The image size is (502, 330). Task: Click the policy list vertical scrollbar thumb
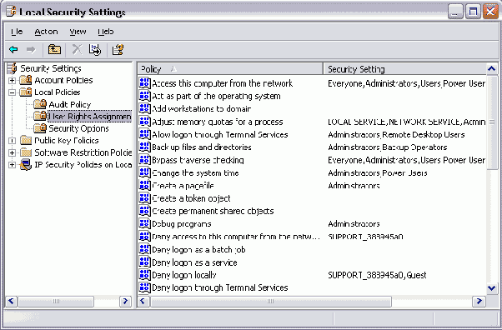tap(492, 122)
